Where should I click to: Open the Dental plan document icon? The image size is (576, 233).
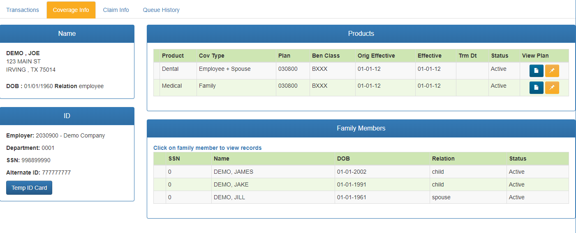pos(536,71)
